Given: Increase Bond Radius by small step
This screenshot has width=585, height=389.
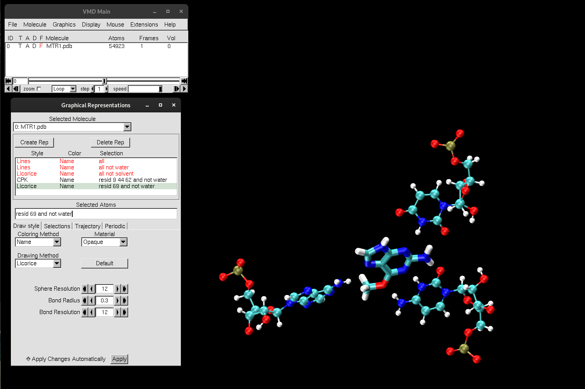Looking at the screenshot, I should tap(117, 300).
